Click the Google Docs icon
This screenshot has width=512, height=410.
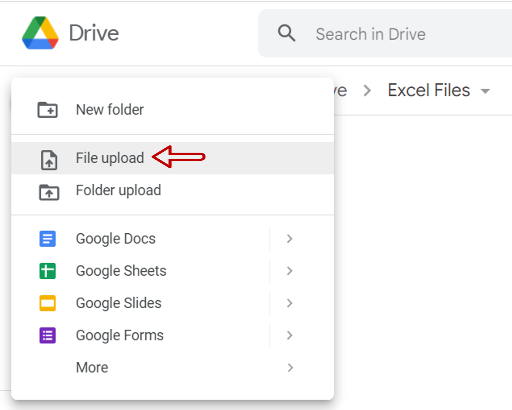click(x=47, y=239)
